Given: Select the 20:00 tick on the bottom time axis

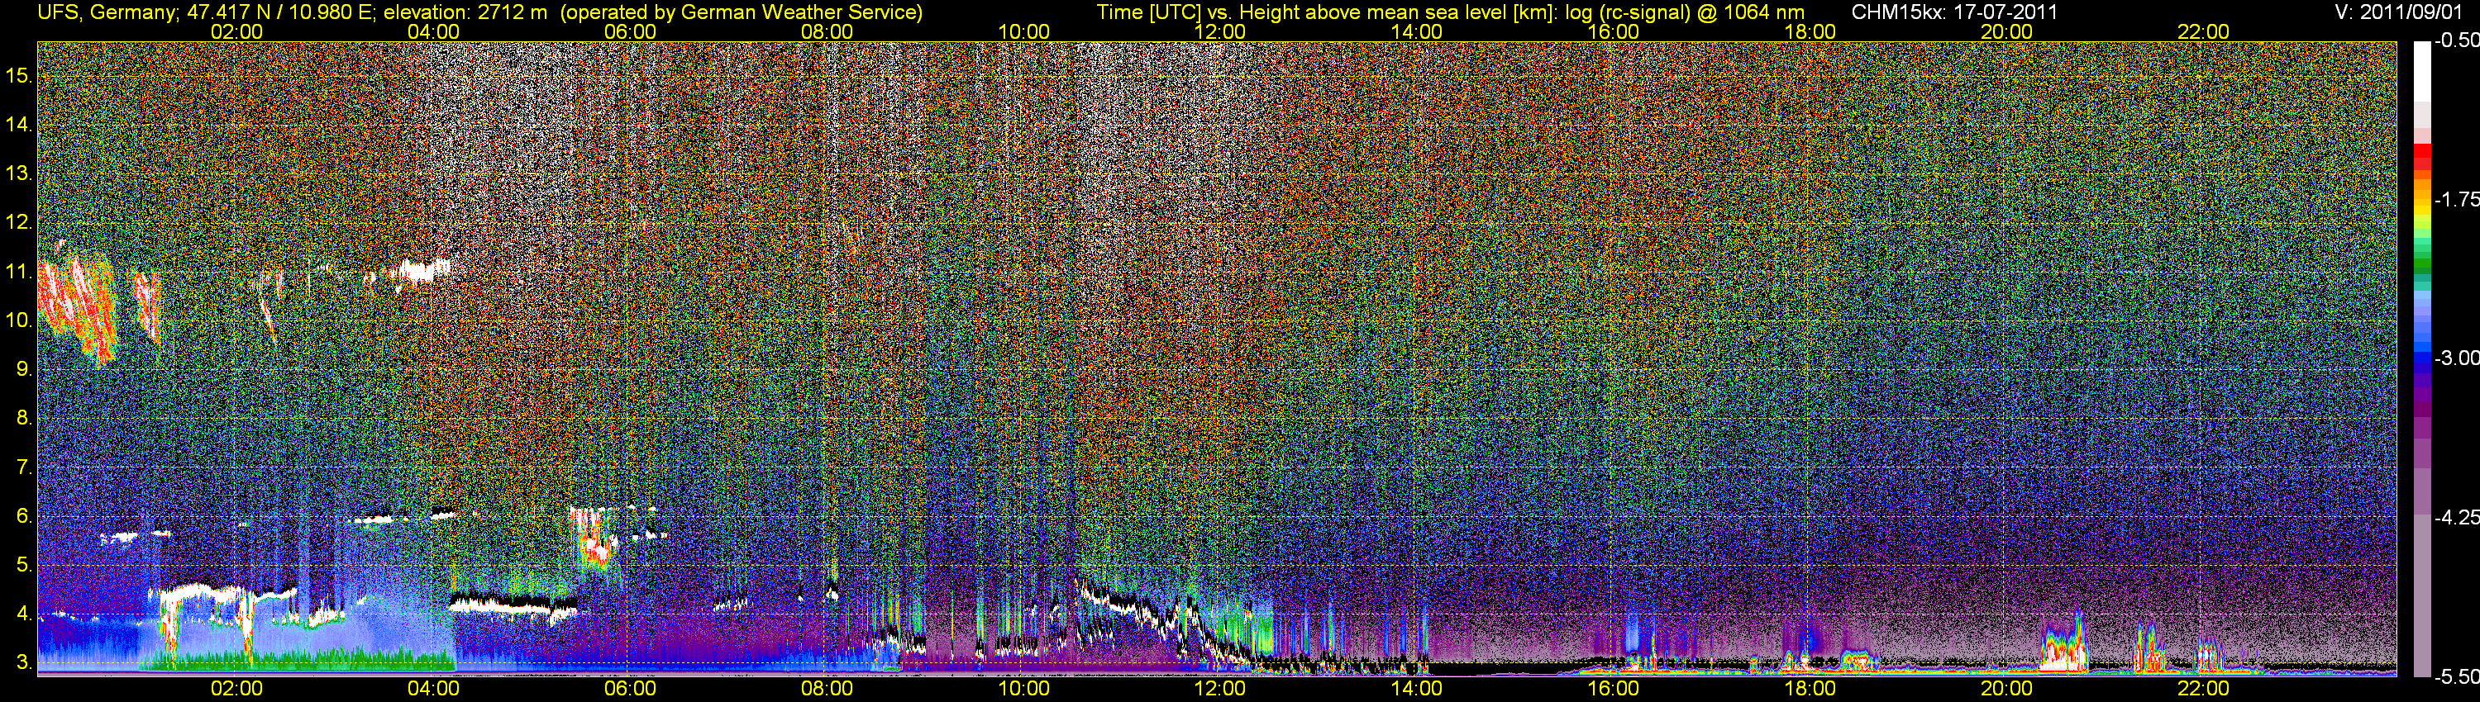Looking at the screenshot, I should (2006, 689).
